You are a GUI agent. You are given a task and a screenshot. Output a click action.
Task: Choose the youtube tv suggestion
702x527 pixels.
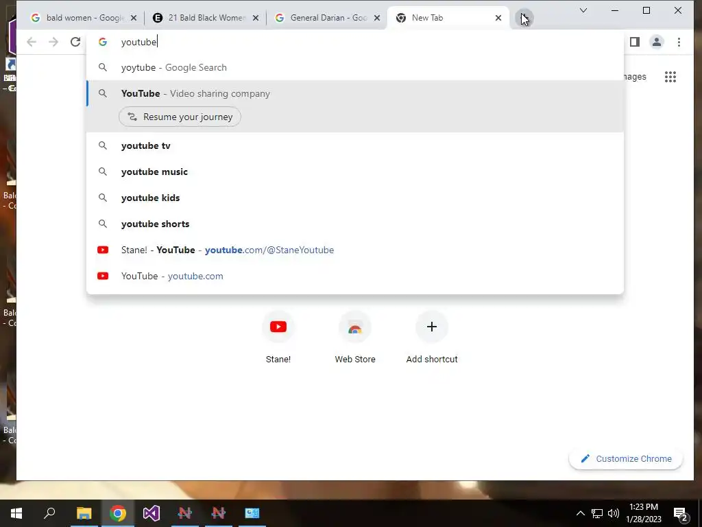coord(354,145)
